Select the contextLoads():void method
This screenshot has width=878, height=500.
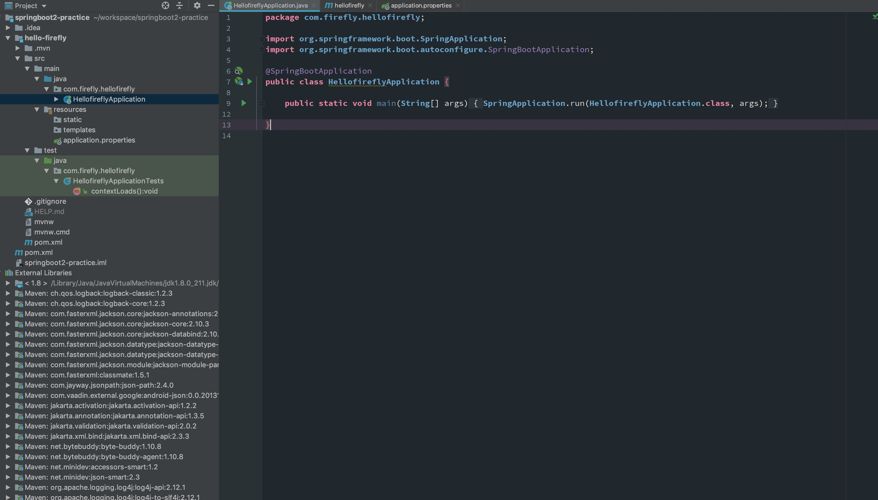(x=124, y=191)
